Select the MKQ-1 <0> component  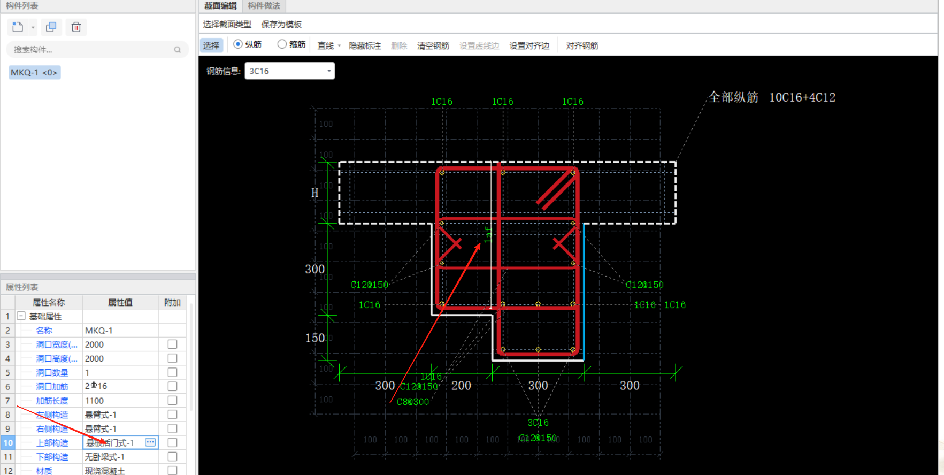coord(34,72)
